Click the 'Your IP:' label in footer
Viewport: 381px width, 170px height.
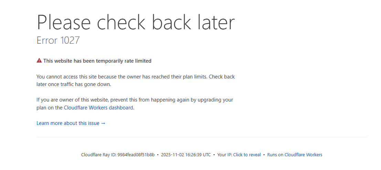225,155
